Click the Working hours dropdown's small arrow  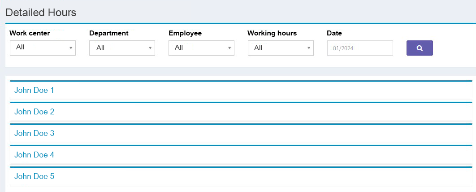point(309,48)
